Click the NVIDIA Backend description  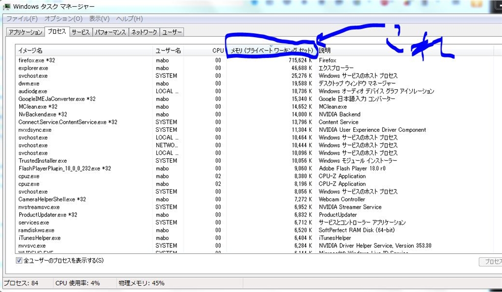[x=340, y=114]
